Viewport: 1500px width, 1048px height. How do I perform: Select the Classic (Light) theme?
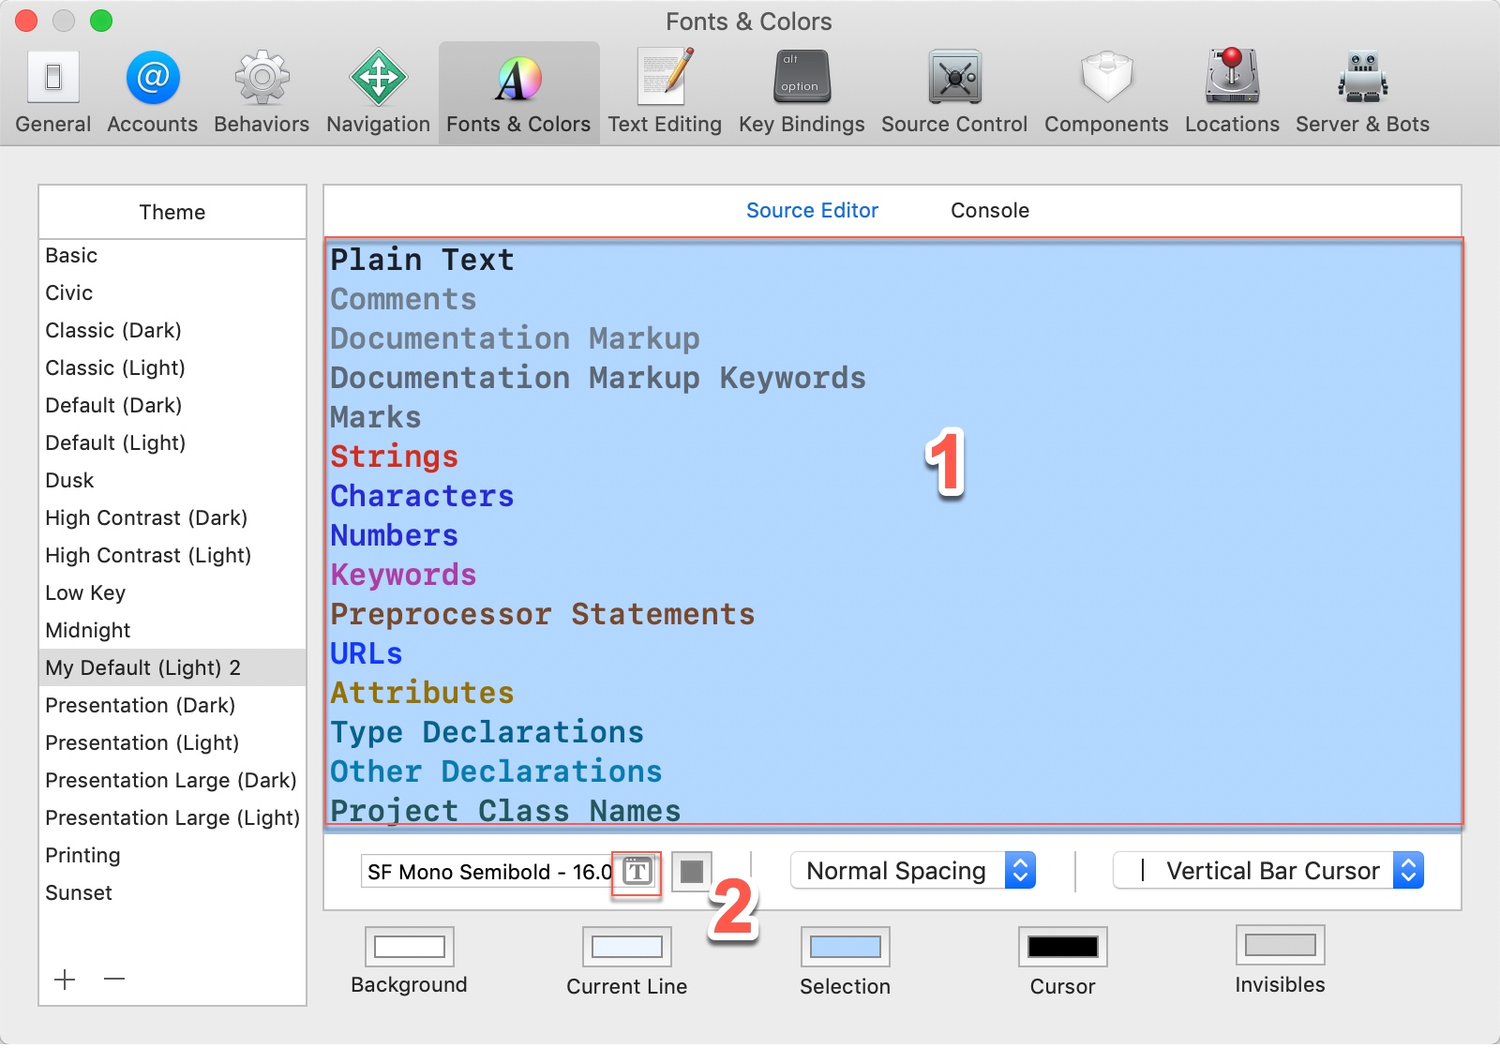[172, 367]
